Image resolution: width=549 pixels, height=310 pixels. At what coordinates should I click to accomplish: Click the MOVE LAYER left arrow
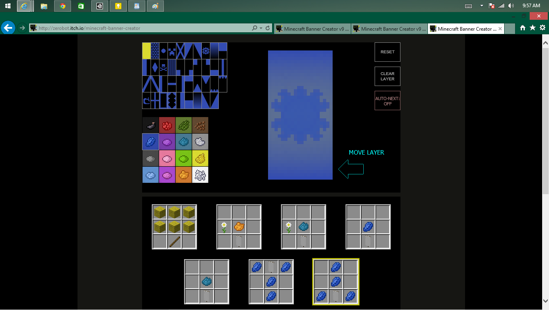coord(351,169)
